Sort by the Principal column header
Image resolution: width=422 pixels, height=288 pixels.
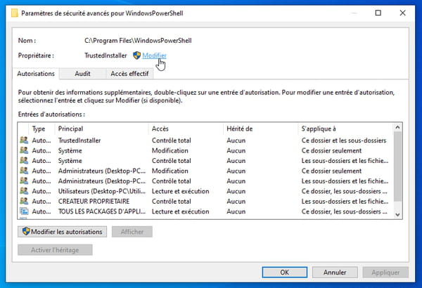[101, 129]
